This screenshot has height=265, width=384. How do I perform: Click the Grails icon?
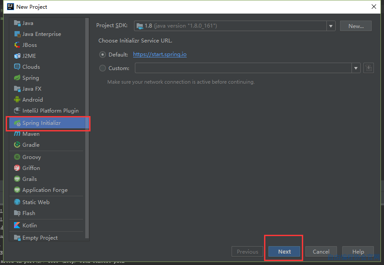[17, 179]
